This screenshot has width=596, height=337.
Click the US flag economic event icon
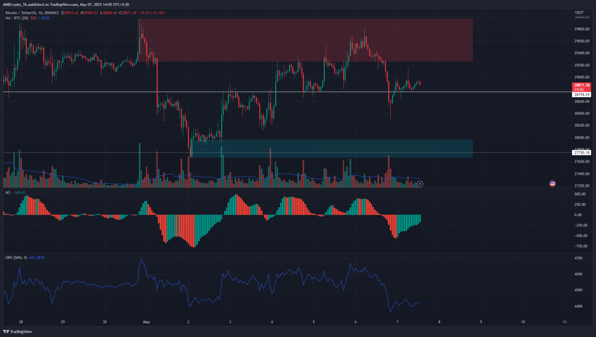click(552, 184)
